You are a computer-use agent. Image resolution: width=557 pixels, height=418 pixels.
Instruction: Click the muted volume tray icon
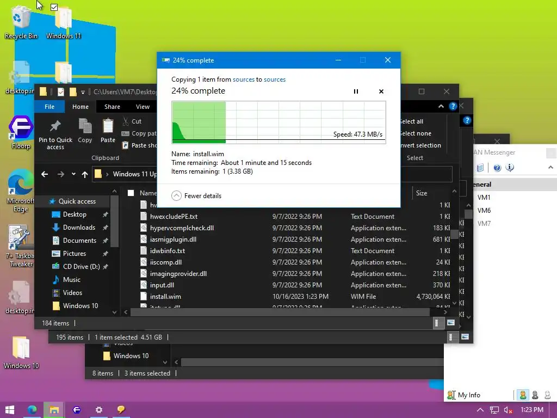508,410
